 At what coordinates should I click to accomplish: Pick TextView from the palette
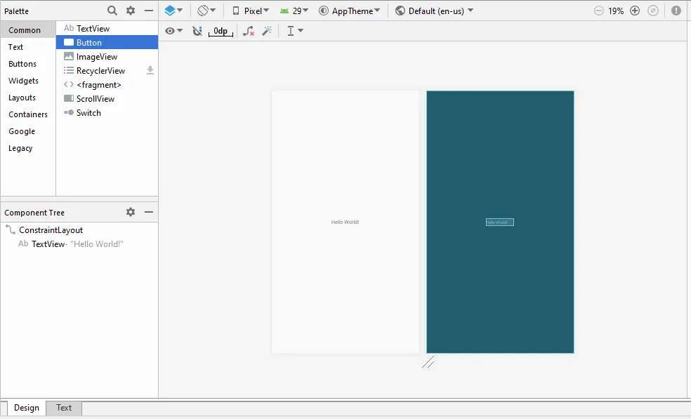[x=107, y=28]
